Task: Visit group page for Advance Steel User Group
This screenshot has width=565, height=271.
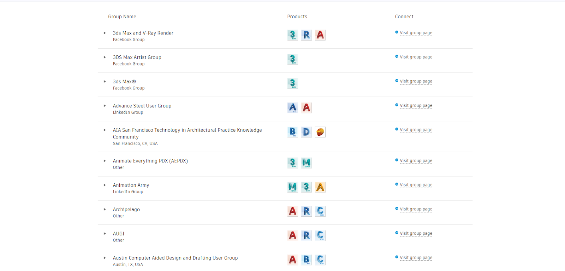Action: coord(416,106)
